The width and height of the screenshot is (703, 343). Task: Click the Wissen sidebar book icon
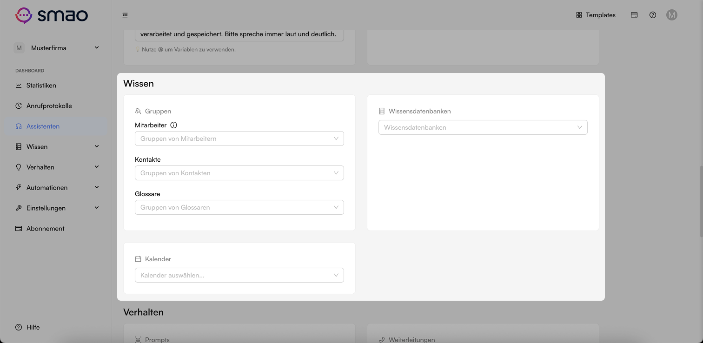[19, 147]
